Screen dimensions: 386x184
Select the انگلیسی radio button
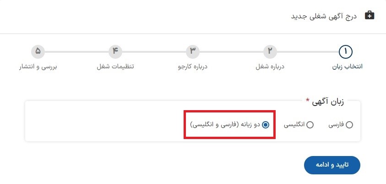[310, 125]
